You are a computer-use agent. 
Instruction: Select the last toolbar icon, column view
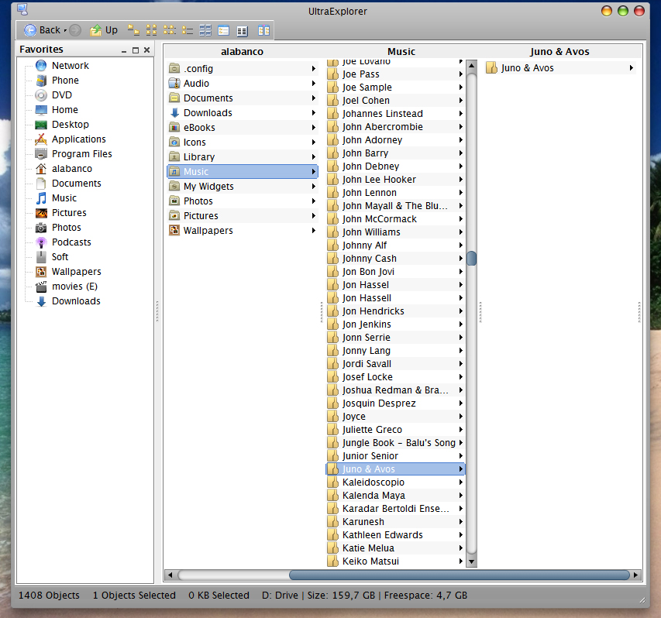[263, 30]
